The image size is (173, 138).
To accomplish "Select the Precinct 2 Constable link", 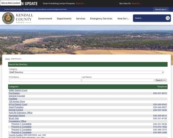I will click(x=21, y=127).
